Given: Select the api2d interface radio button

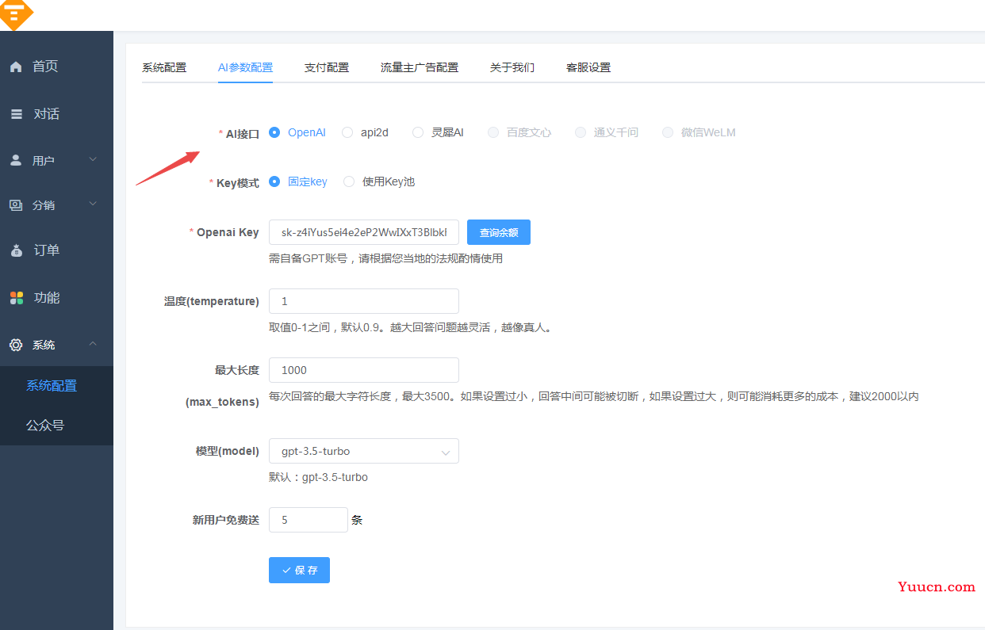Looking at the screenshot, I should click(347, 132).
